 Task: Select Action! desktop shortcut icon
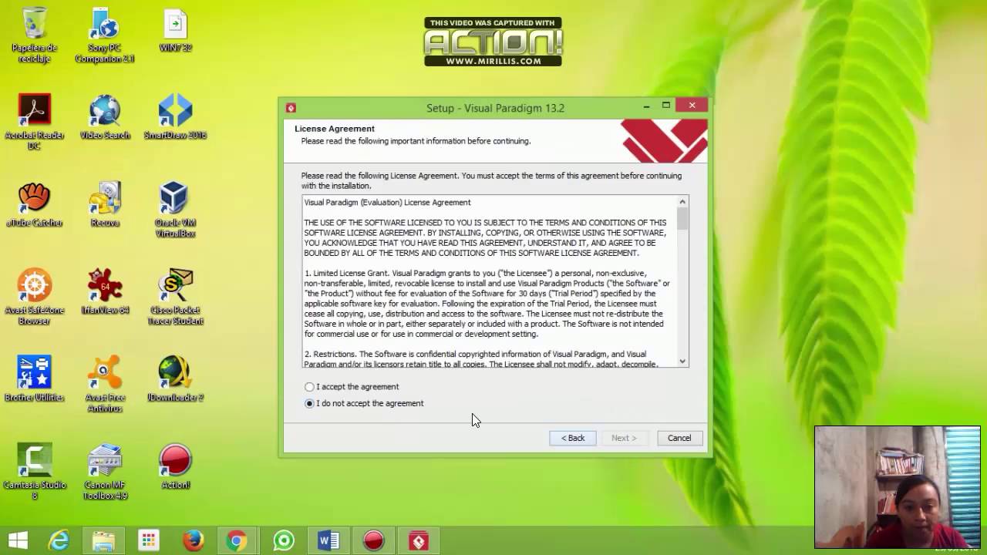tap(175, 467)
